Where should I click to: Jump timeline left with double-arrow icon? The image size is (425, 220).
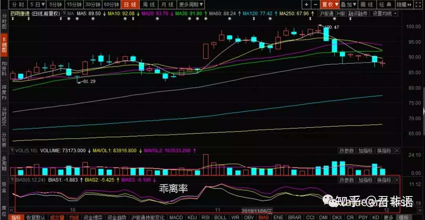[11, 210]
